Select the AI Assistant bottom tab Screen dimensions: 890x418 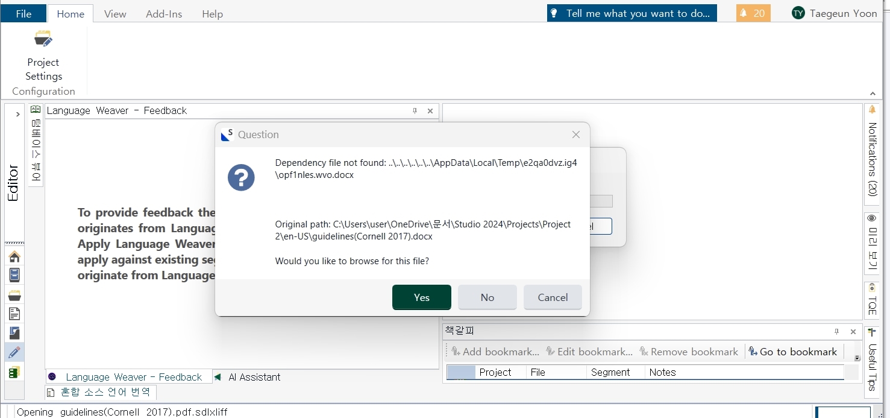point(248,377)
